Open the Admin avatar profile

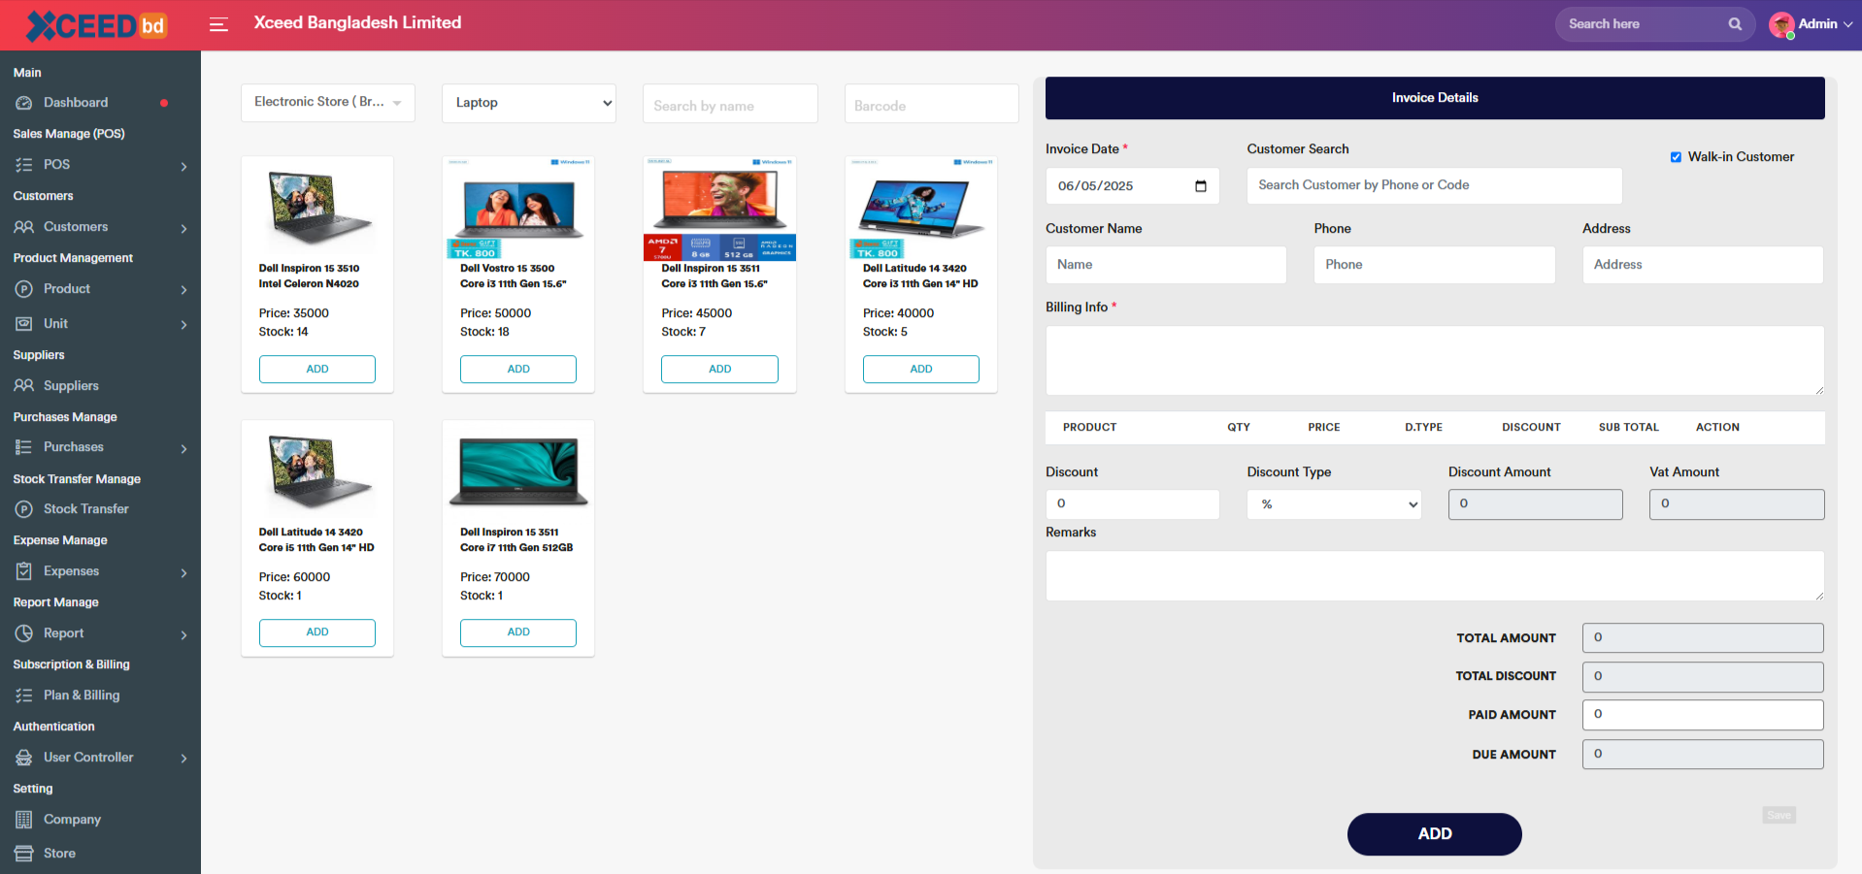click(1781, 24)
